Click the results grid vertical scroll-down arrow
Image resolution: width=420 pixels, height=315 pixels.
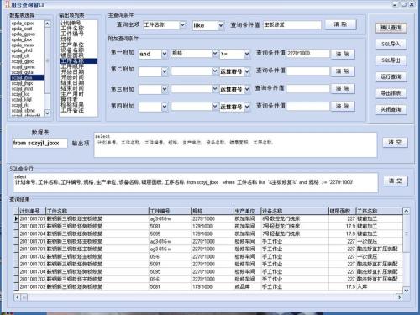(406, 291)
